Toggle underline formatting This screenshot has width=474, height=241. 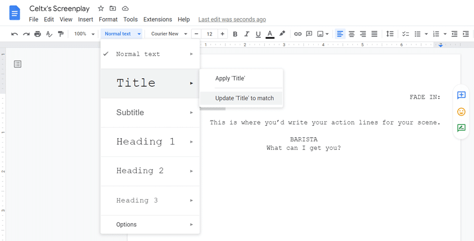pos(258,34)
